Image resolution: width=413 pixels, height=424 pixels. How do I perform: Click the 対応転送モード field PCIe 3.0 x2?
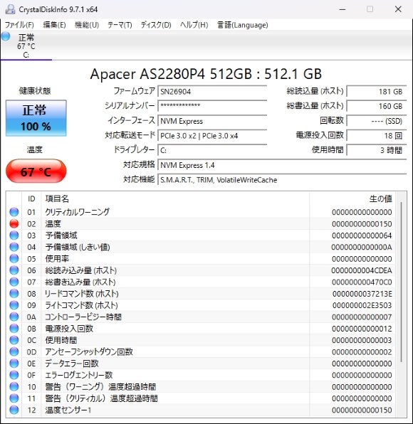(x=212, y=135)
